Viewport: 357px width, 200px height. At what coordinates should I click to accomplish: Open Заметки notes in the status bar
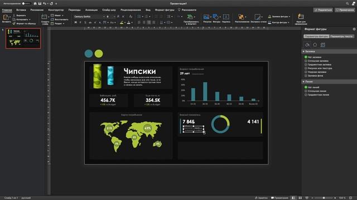(x=260, y=198)
